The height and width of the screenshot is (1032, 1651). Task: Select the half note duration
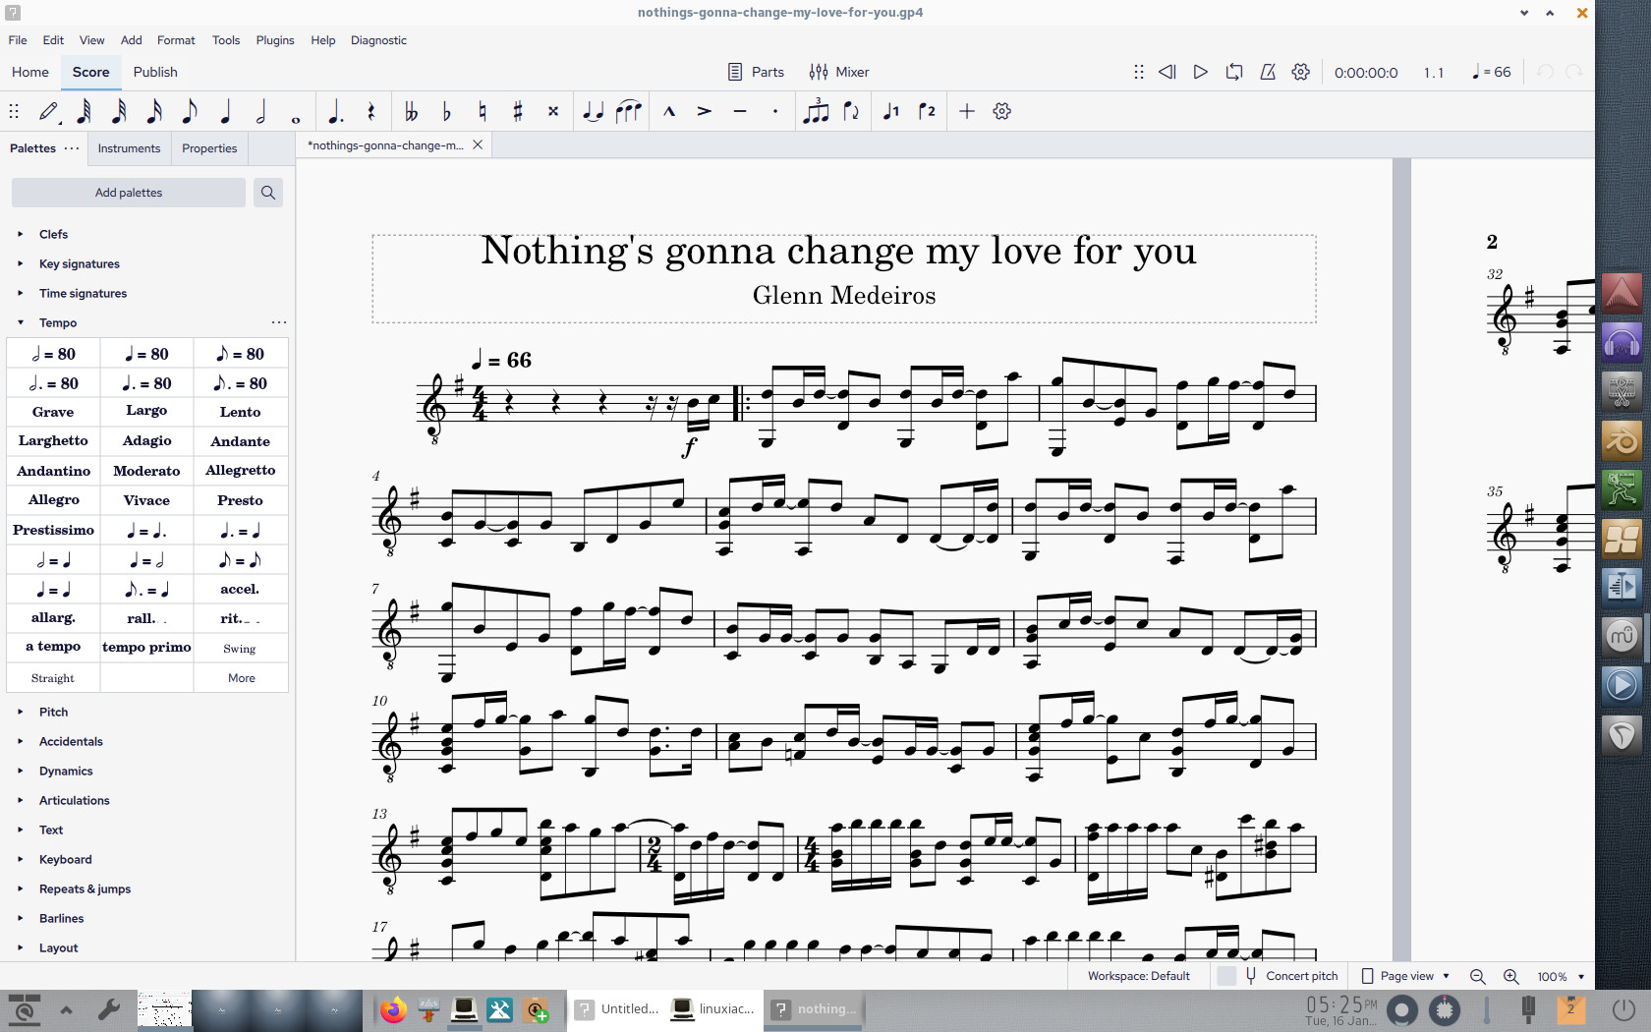pos(261,111)
